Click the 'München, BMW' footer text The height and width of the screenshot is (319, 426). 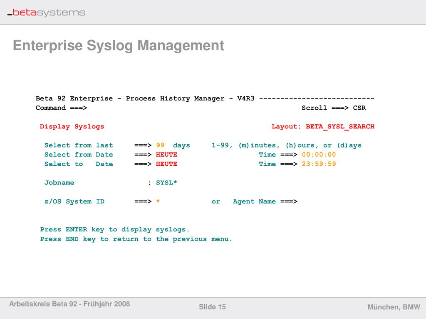click(394, 307)
